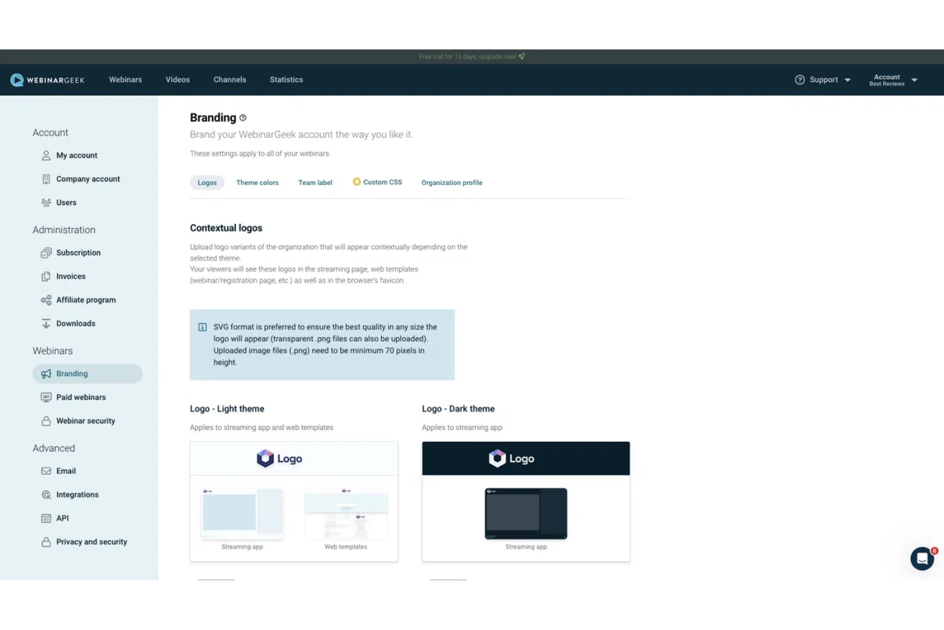Click the crown icon next to Custom CSS
The image size is (944, 630).
pos(356,181)
